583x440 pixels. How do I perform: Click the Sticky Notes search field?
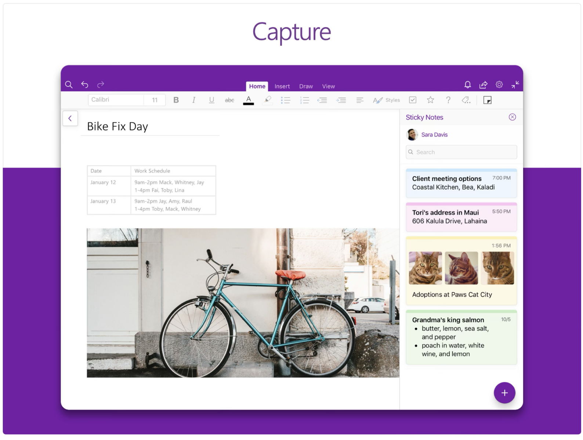461,152
